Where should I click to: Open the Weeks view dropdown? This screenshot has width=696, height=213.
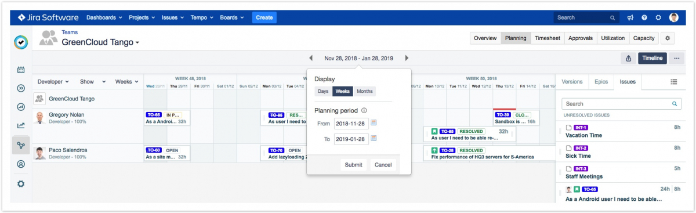point(127,82)
